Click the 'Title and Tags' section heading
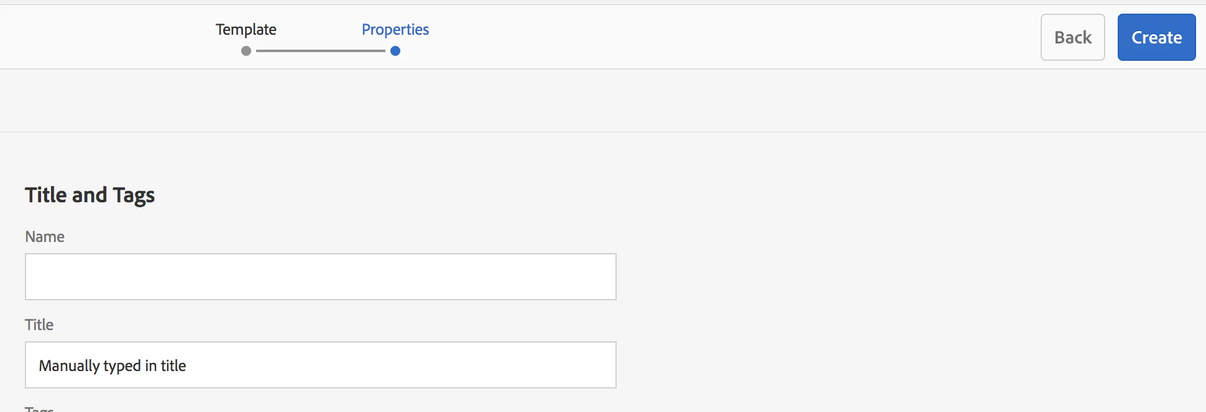1206x412 pixels. click(90, 195)
